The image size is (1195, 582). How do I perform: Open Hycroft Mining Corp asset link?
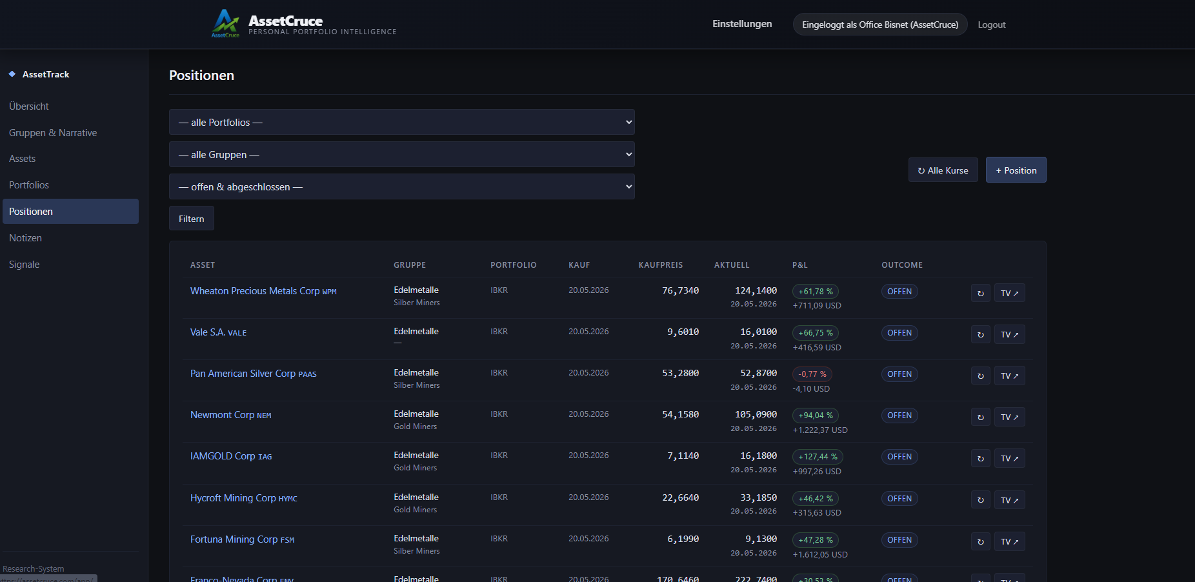click(x=243, y=498)
